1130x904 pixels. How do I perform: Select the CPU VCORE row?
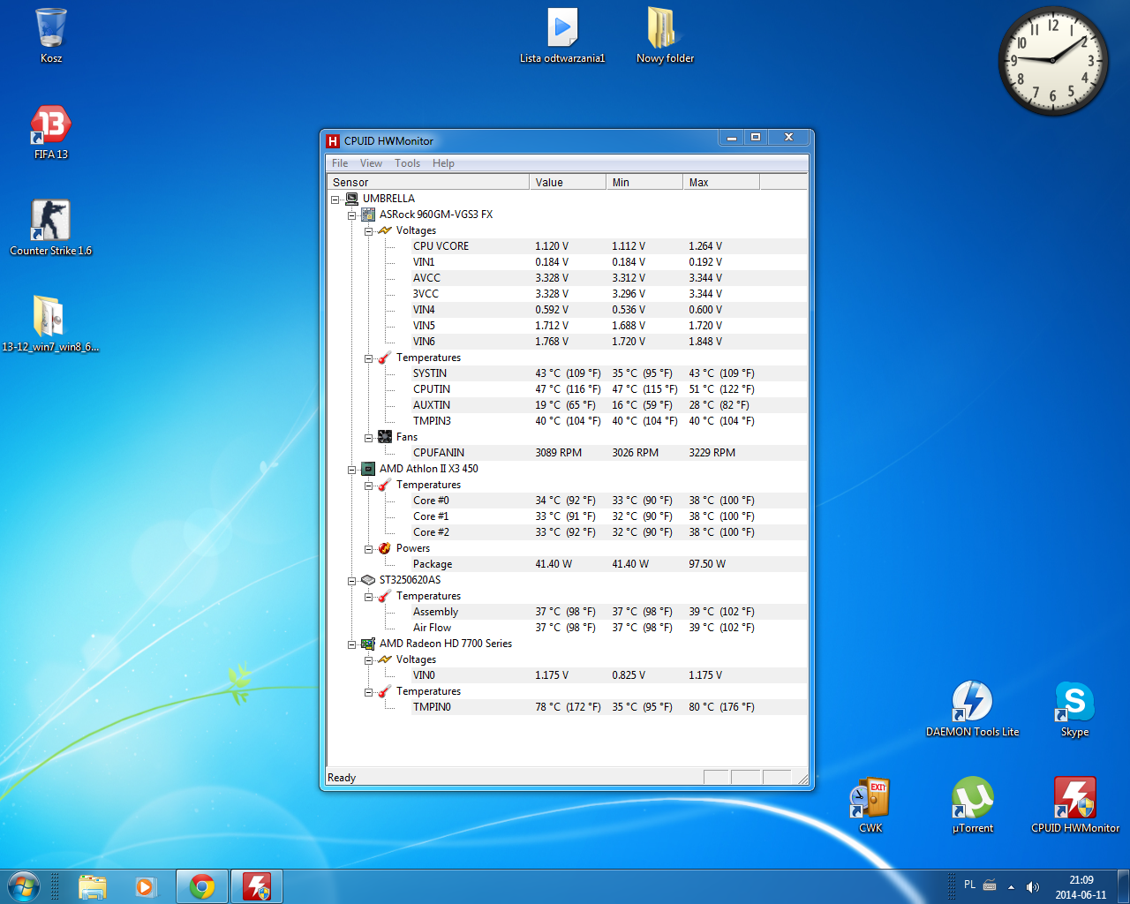point(441,246)
